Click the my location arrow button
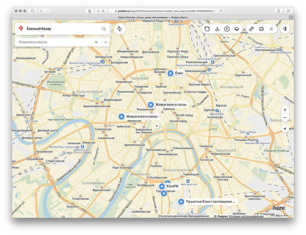This screenshot has height=235, width=306. coord(285,129)
